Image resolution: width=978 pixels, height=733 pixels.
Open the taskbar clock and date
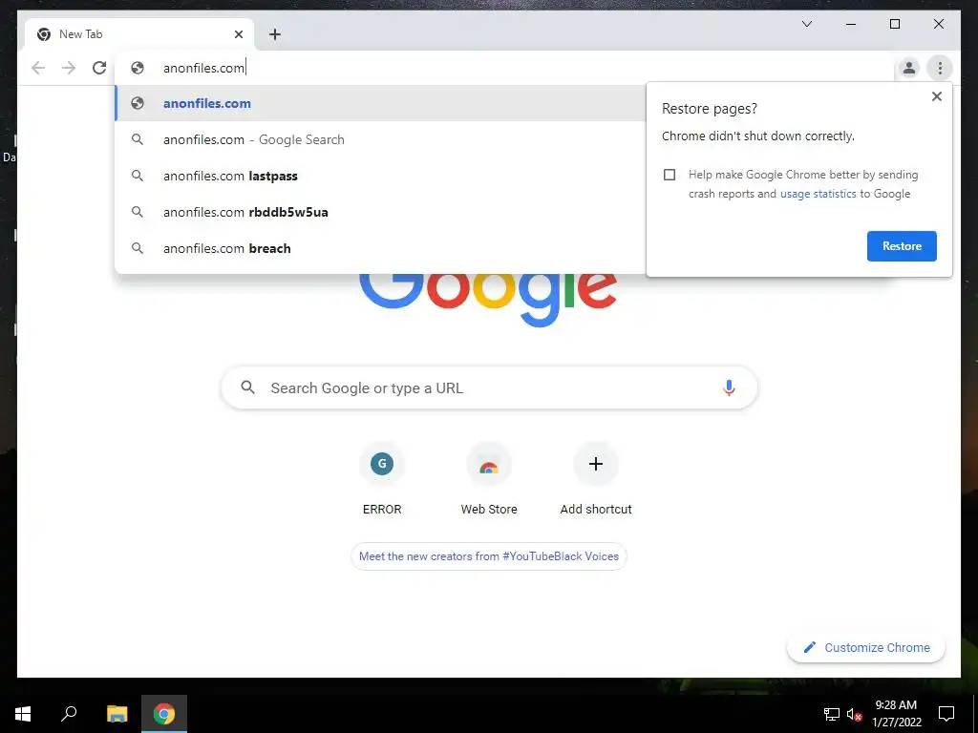click(896, 714)
